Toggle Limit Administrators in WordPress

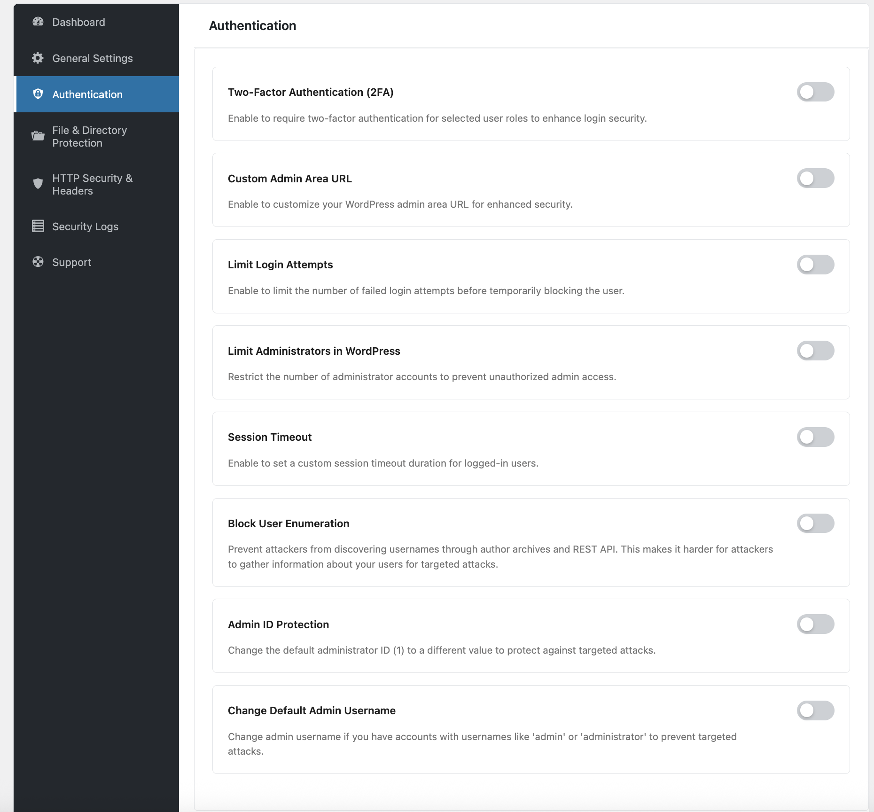click(815, 351)
